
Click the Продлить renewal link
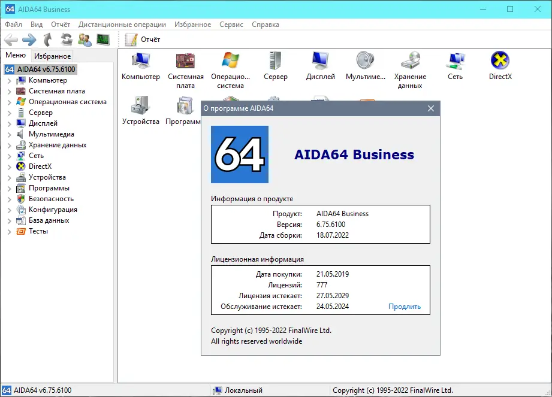[x=405, y=307]
